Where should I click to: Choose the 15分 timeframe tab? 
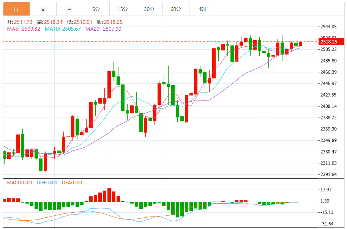tap(123, 9)
